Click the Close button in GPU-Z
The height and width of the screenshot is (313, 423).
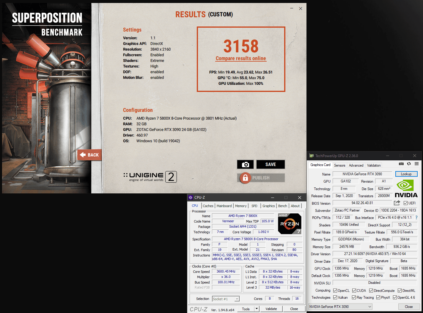point(409,307)
